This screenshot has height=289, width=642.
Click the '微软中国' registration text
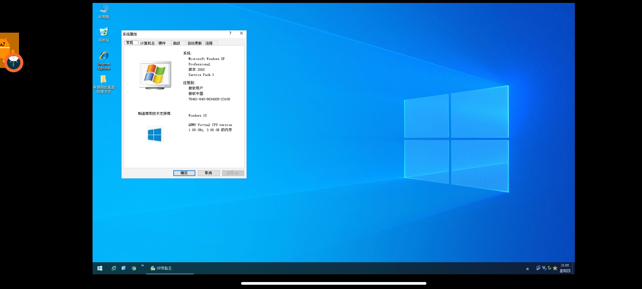click(x=196, y=94)
